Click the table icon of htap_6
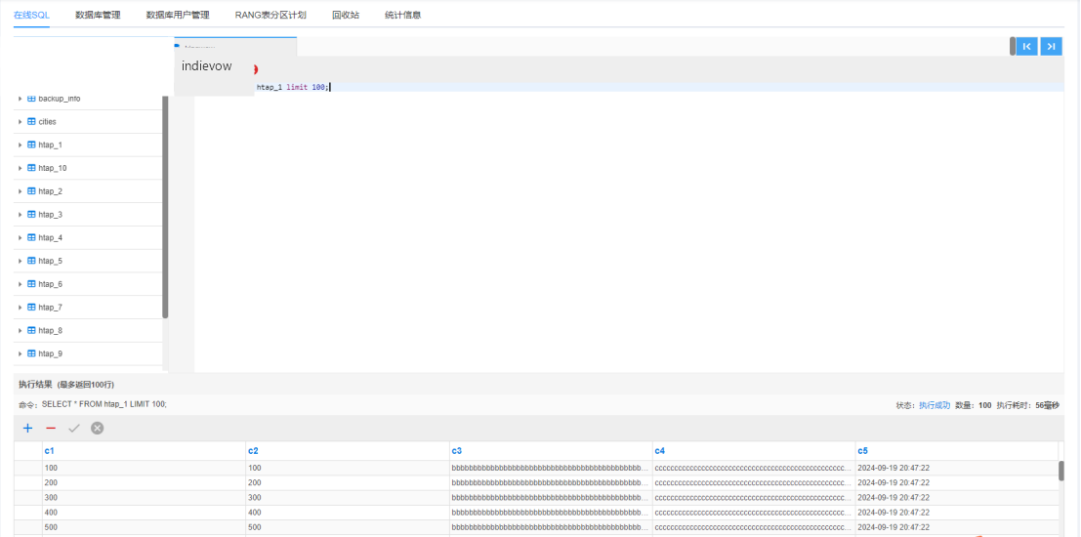The image size is (1081, 537). click(31, 284)
